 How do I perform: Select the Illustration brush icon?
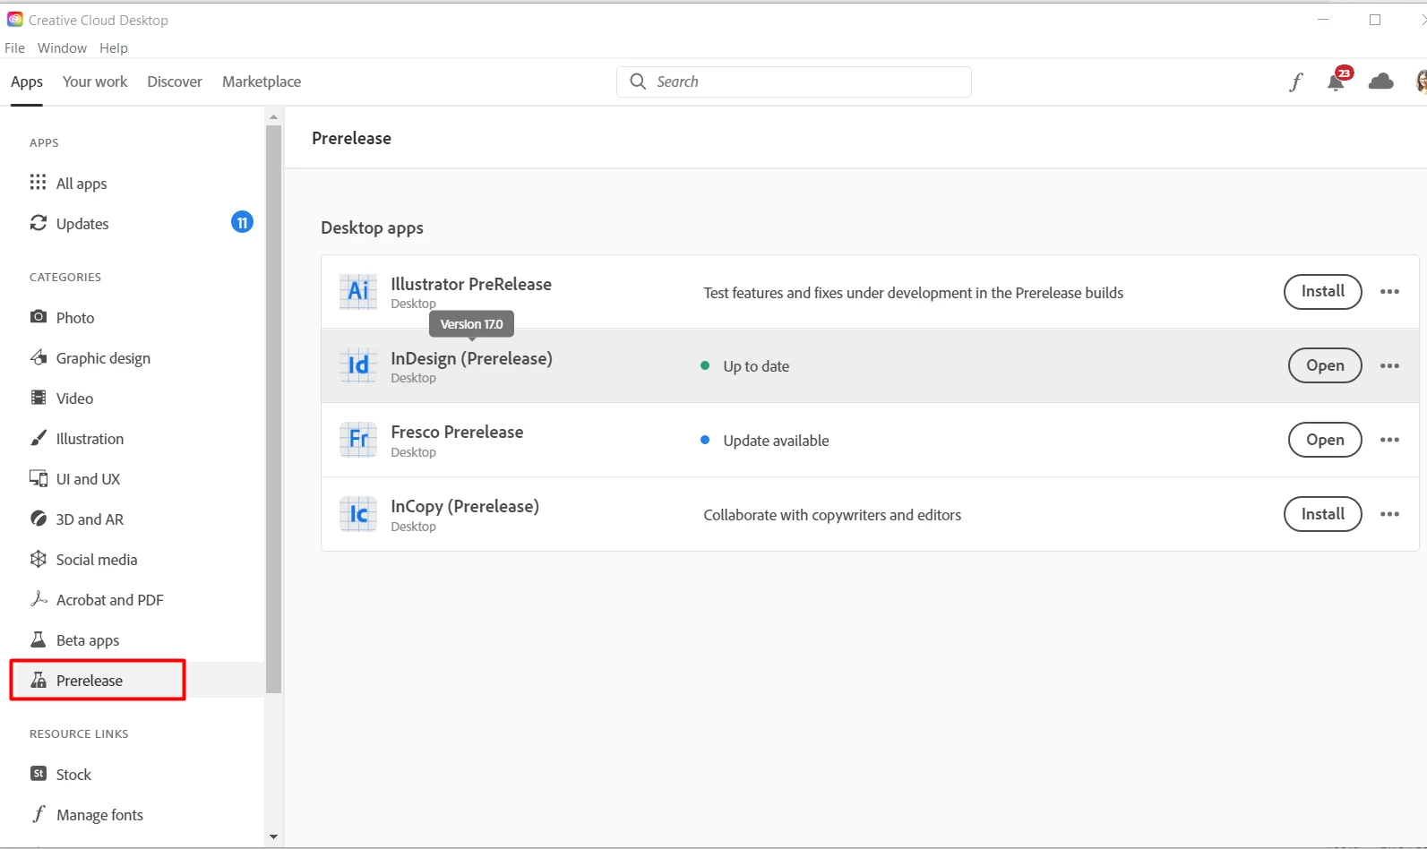point(39,438)
